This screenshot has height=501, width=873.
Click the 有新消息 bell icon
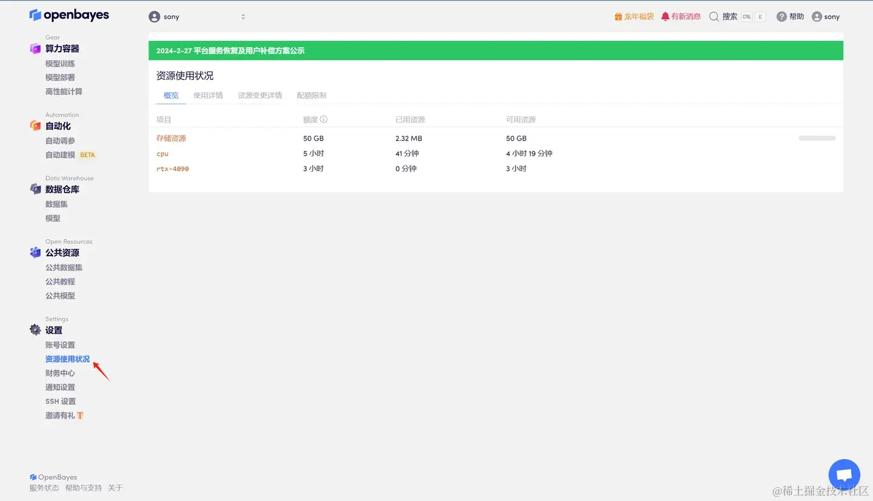665,16
